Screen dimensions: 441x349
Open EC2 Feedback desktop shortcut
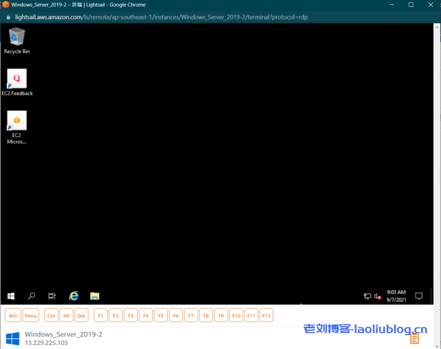pos(16,80)
